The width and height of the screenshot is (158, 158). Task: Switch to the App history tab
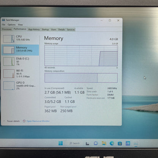[34, 29]
